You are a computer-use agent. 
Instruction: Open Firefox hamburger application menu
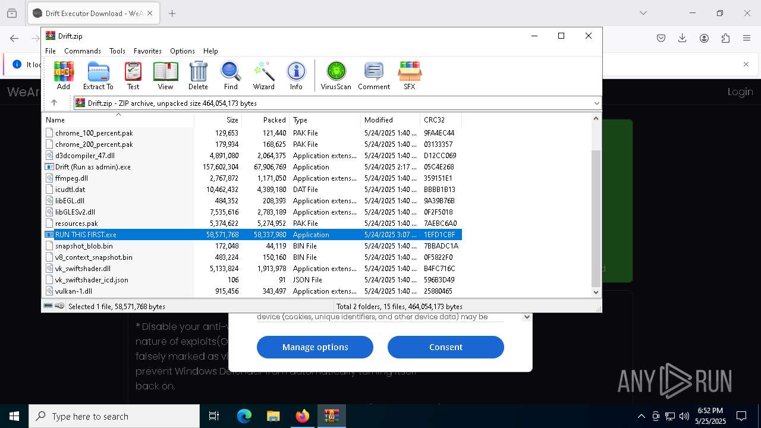click(747, 38)
